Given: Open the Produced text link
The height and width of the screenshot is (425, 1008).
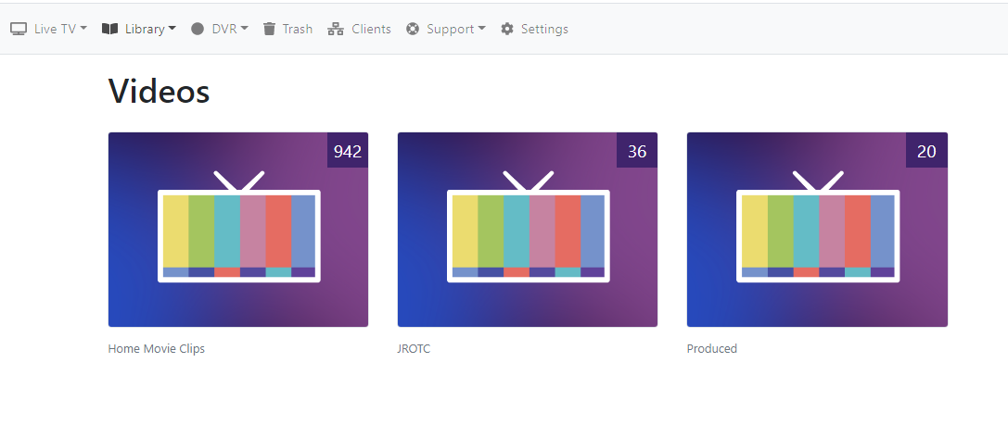Looking at the screenshot, I should (711, 349).
